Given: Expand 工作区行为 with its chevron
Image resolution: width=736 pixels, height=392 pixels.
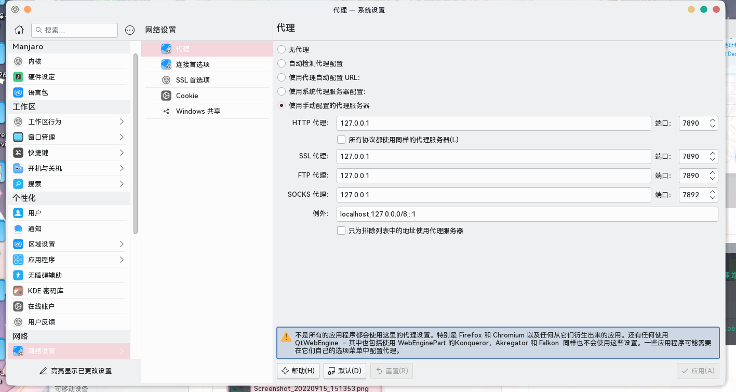Looking at the screenshot, I should 122,121.
